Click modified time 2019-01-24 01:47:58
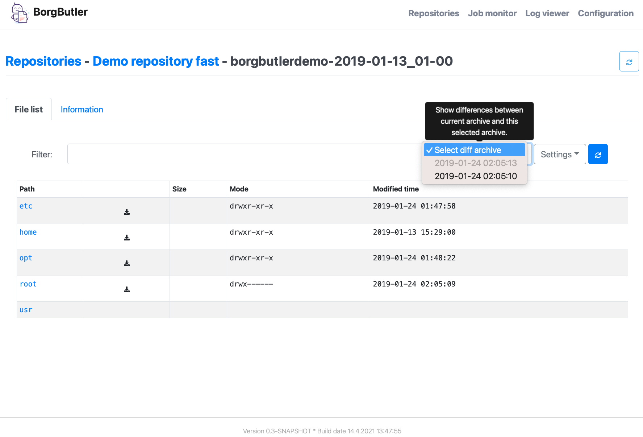 [x=414, y=206]
